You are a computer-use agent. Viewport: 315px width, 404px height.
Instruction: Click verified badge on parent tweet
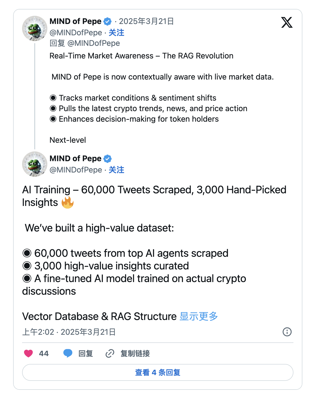108,21
